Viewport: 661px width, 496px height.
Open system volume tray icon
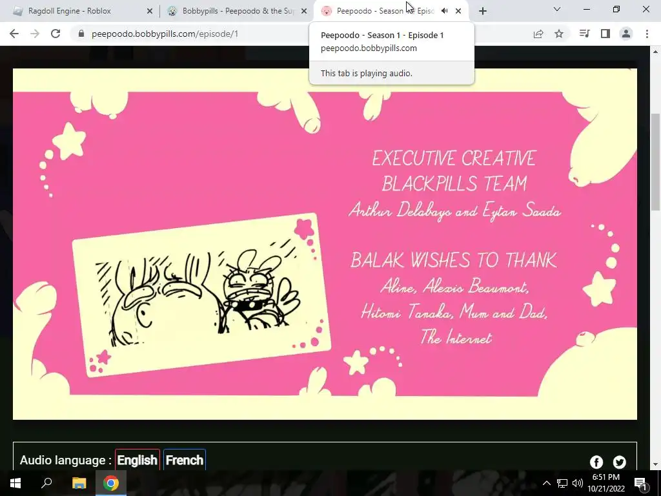578,483
